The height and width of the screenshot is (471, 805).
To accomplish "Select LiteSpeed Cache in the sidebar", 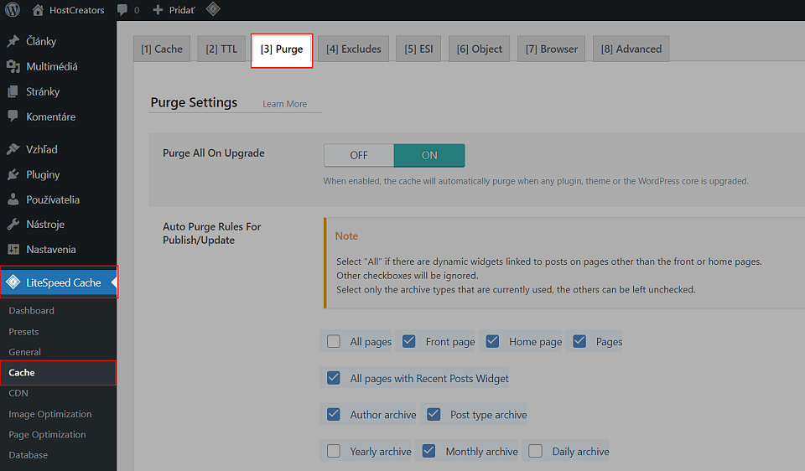I will pos(59,282).
